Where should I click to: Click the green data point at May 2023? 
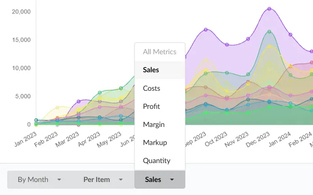(121, 88)
